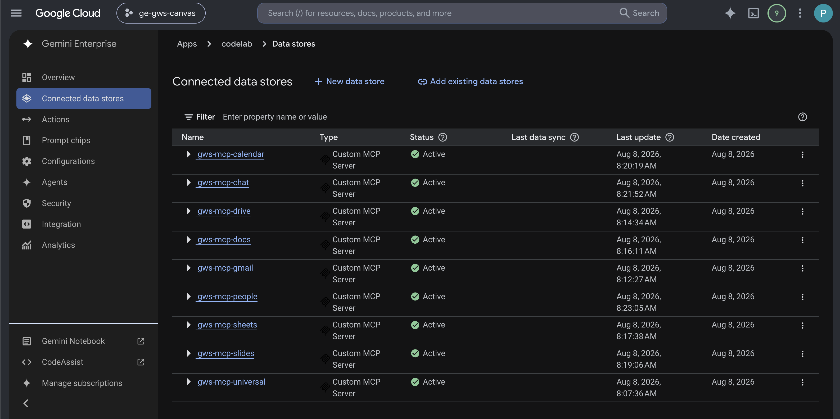Open the top bar three-dot settings menu

pos(800,13)
